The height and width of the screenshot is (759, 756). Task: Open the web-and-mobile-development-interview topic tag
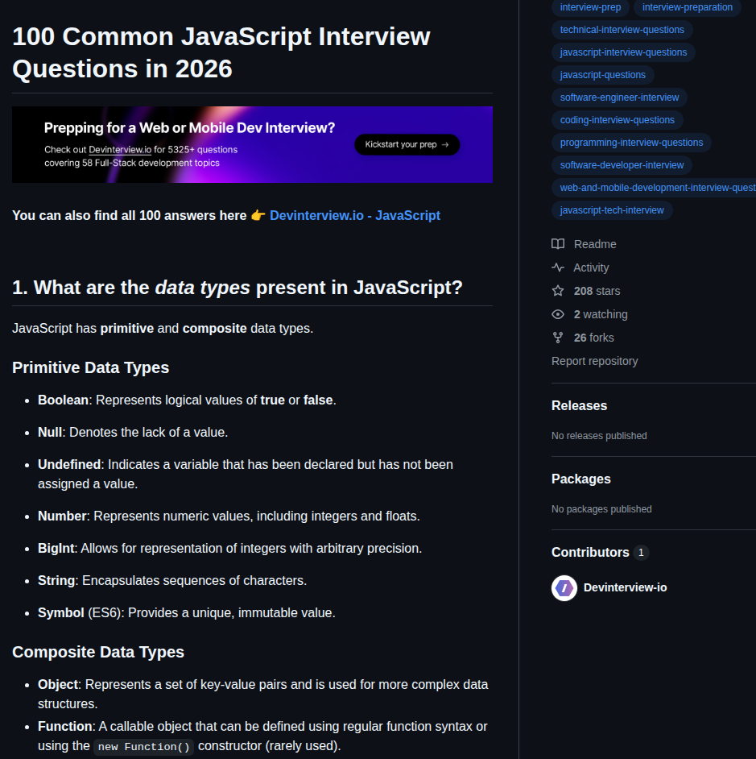click(654, 188)
